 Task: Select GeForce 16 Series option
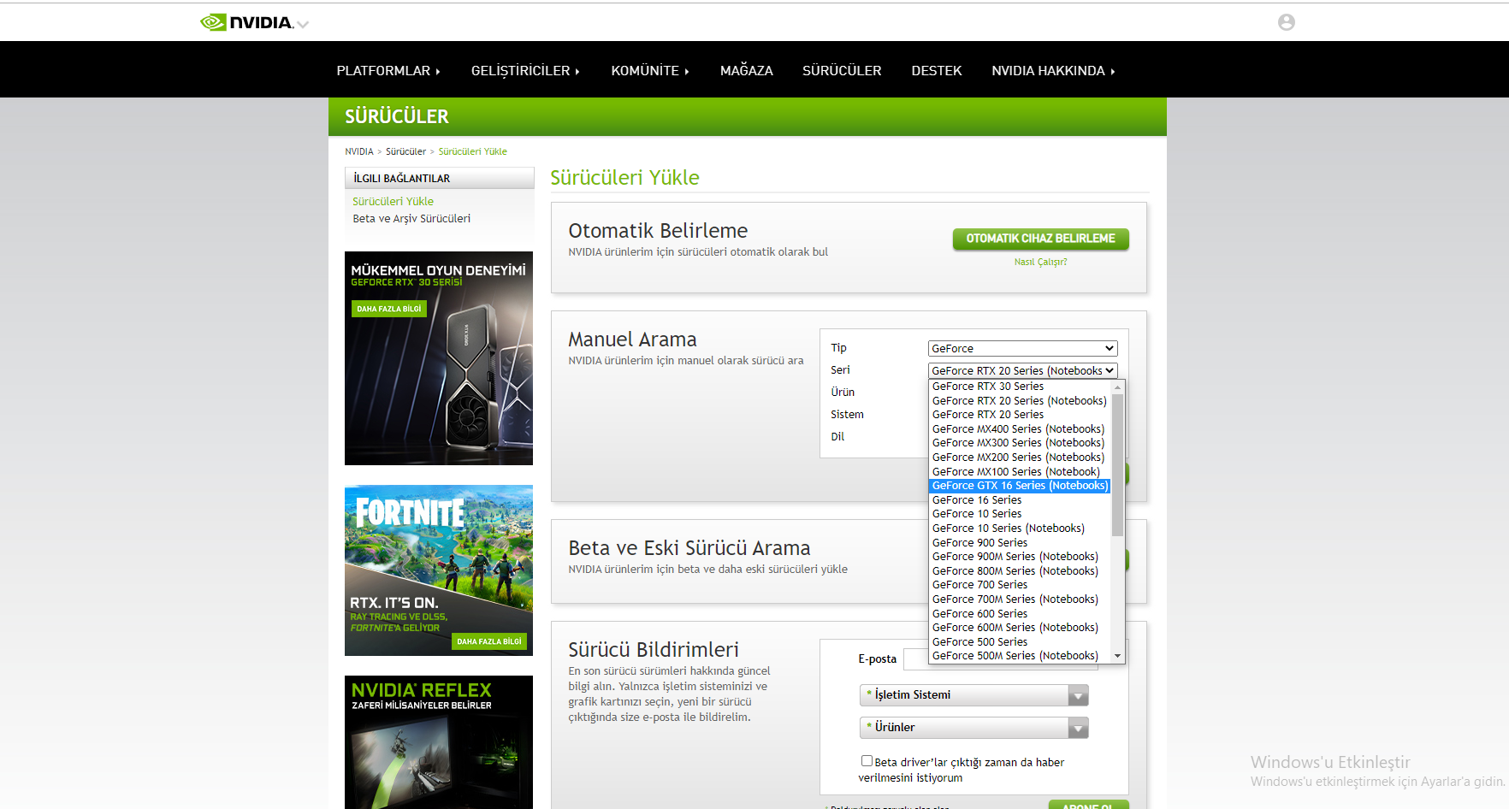[x=1020, y=500]
